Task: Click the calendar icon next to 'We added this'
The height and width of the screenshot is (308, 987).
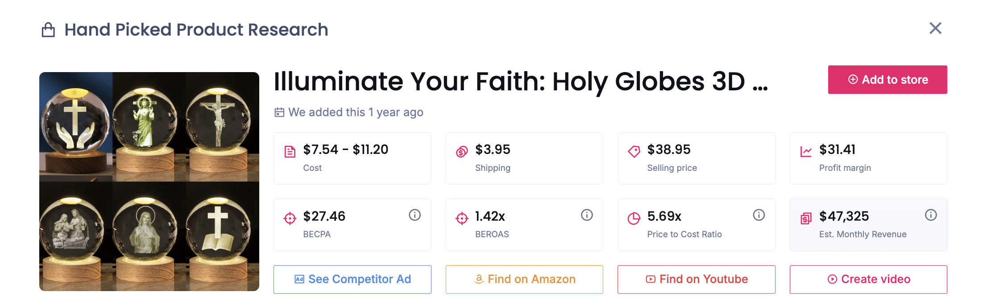Action: click(279, 112)
